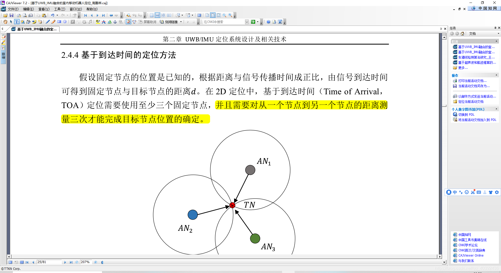The width and height of the screenshot is (501, 273).
Task: Click the anchor bookmark tool icon
Action: [x=115, y=22]
